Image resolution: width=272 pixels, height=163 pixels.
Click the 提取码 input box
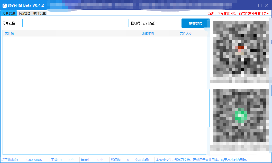[x=172, y=23]
